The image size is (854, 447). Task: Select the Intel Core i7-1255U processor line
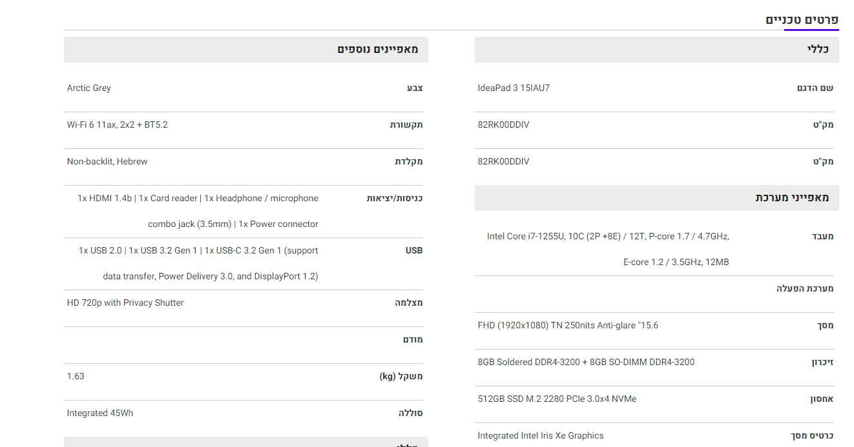(608, 236)
